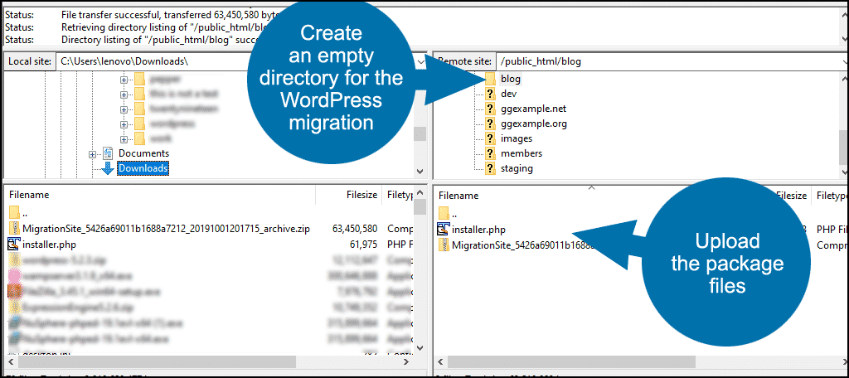Select remote MigrationSite archive file
Viewport: 849px width, 378px height.
pyautogui.click(x=524, y=245)
